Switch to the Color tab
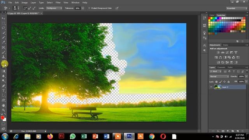This screenshot has height=140, width=249. pyautogui.click(x=212, y=15)
